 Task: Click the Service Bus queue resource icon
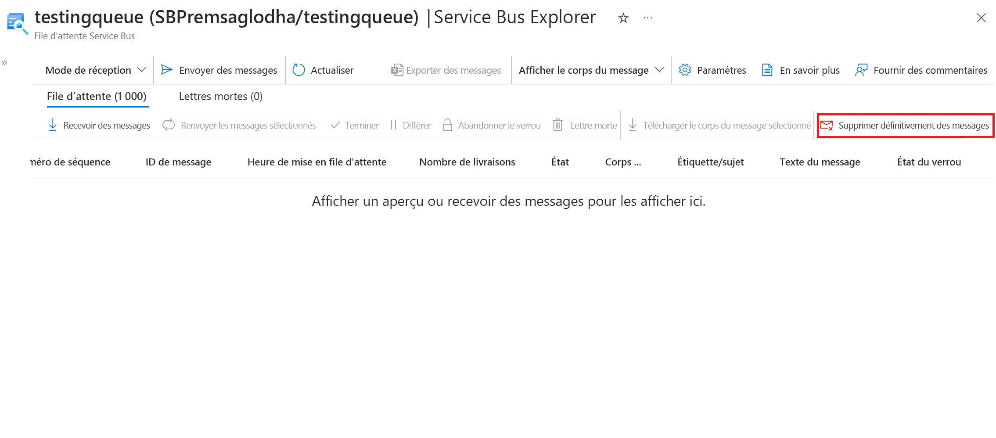18,24
